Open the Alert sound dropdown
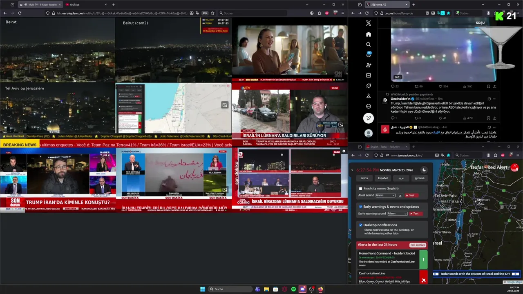Screen dimensions: 523x294 tap(385, 196)
